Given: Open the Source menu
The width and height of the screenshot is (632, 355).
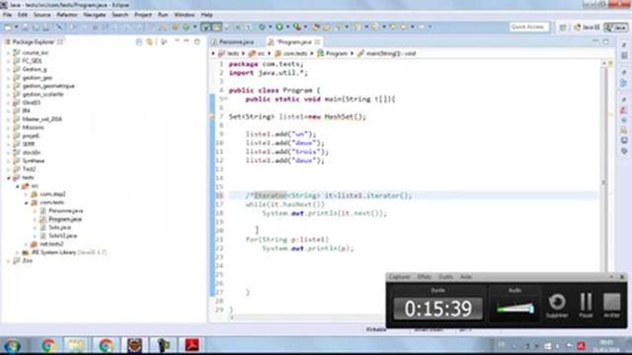Looking at the screenshot, I should click(41, 15).
